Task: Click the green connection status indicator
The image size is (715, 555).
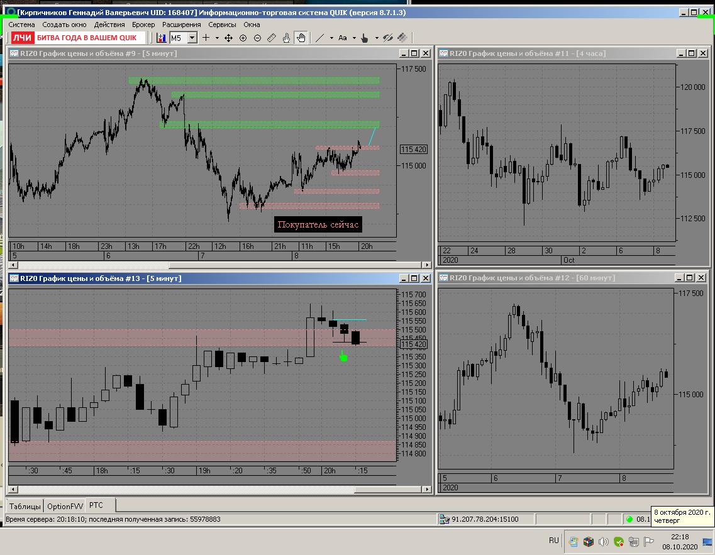Action: point(629,519)
